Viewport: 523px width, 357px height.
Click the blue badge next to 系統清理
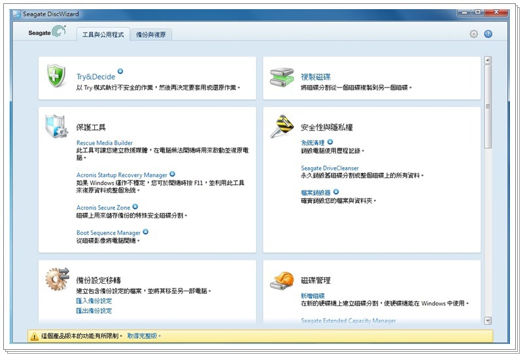click(x=330, y=142)
